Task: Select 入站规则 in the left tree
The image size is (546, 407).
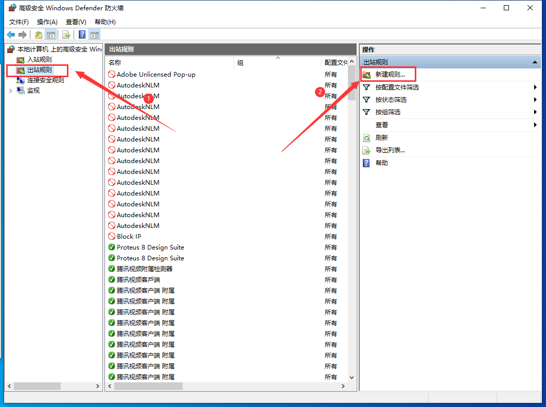Action: coord(39,60)
